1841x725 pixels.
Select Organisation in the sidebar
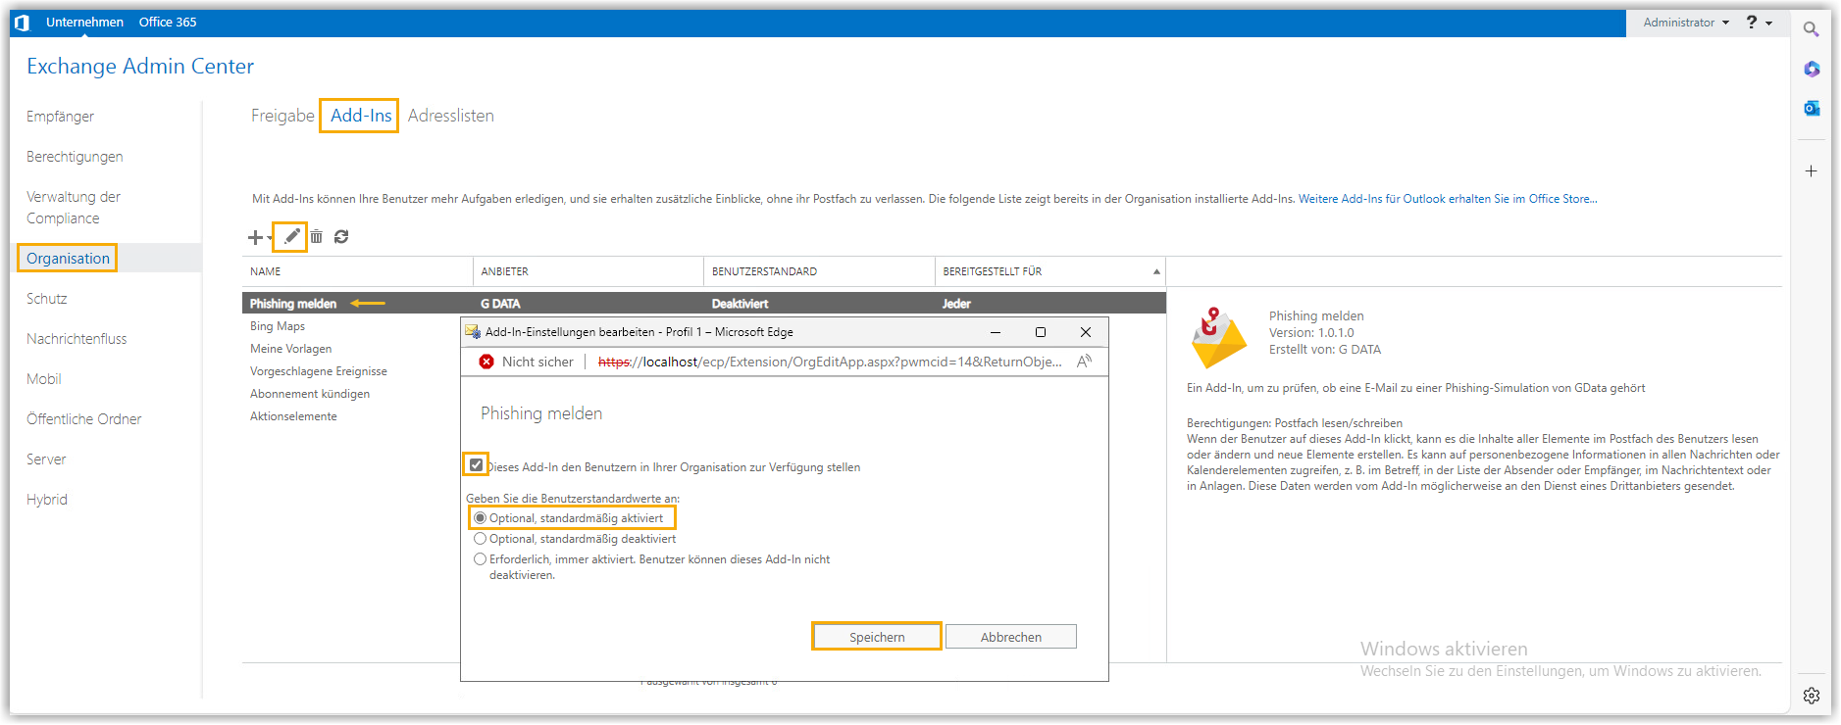click(x=68, y=258)
